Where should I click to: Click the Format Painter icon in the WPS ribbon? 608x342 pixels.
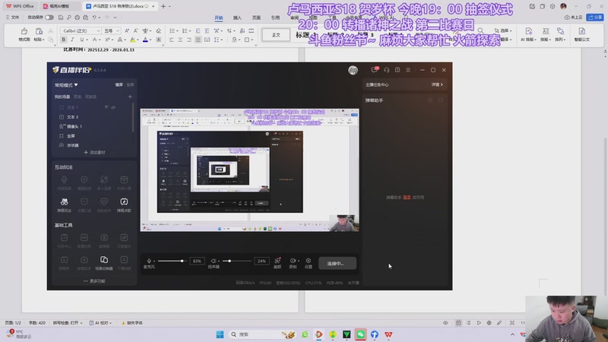[24, 31]
